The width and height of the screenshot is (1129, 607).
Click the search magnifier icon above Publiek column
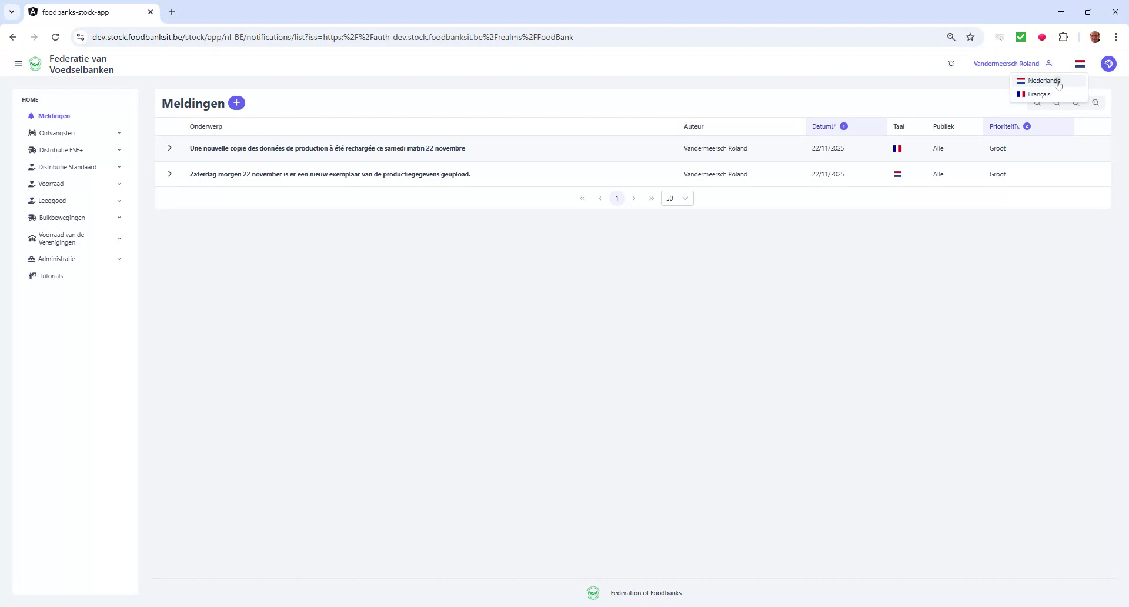(1038, 102)
